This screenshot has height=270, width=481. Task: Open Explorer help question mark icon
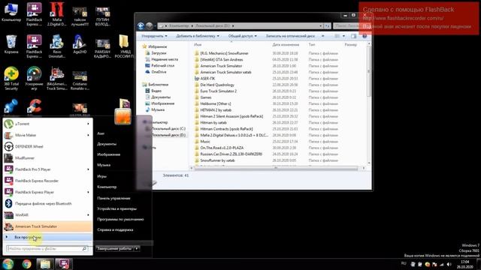[365, 36]
